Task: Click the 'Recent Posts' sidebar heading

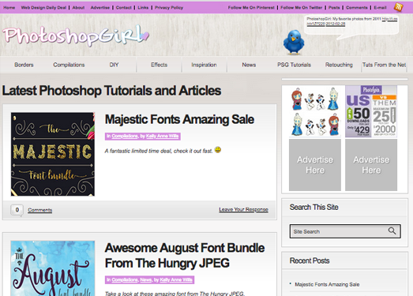Action: click(310, 260)
